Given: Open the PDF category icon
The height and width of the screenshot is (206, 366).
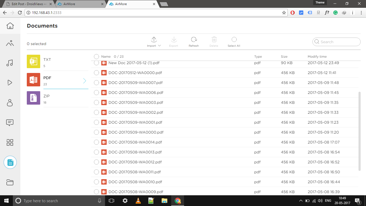Looking at the screenshot, I should [x=33, y=80].
